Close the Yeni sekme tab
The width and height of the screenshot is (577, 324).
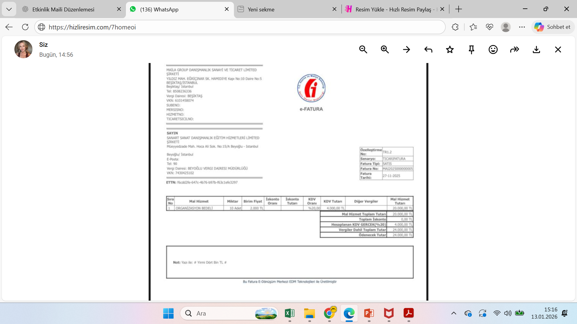pos(334,9)
